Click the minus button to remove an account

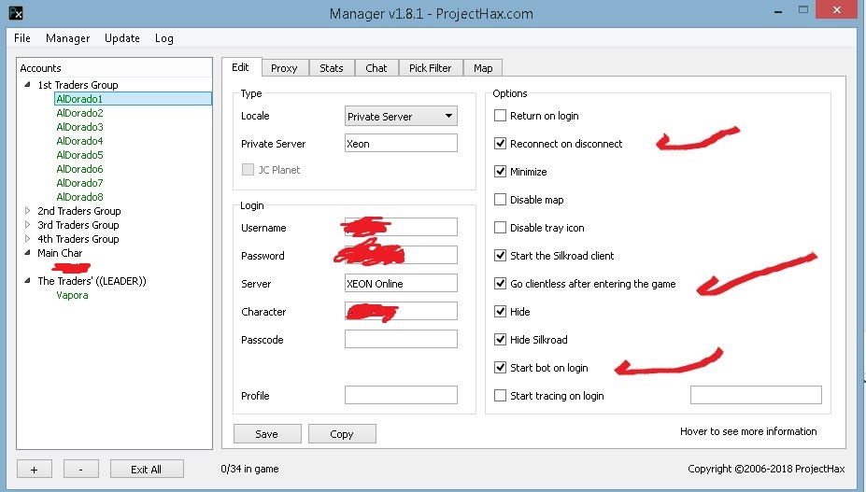(81, 469)
